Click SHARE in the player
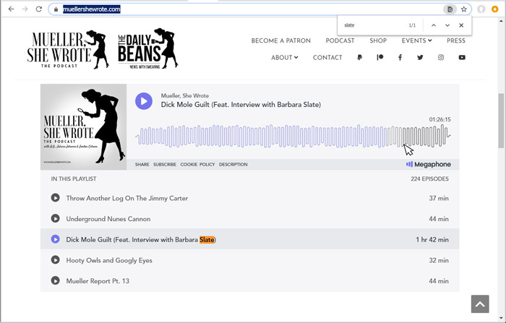This screenshot has height=323, width=506. tap(142, 164)
